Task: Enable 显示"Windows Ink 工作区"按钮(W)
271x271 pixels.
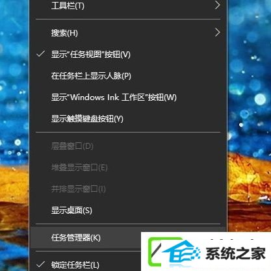Action: click(128, 97)
